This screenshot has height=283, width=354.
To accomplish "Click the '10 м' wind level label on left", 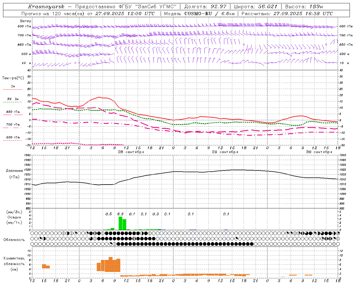I will 27,63.
